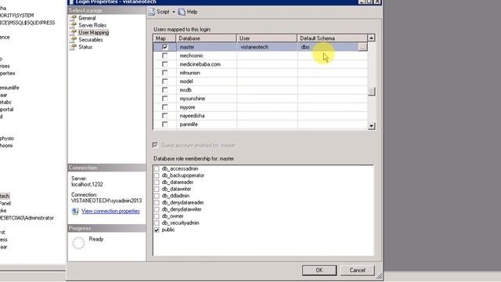Check the msdb database map checkbox
This screenshot has width=501, height=282.
[165, 90]
